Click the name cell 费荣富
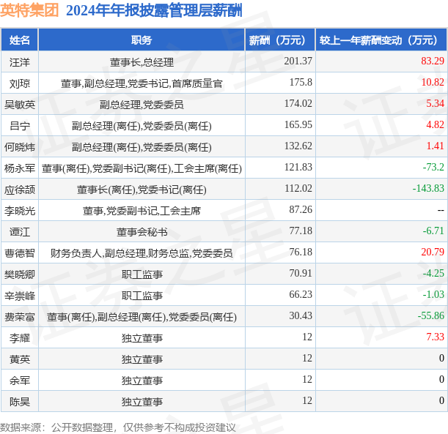Viewport: 448px width, 434px height. 19,317
